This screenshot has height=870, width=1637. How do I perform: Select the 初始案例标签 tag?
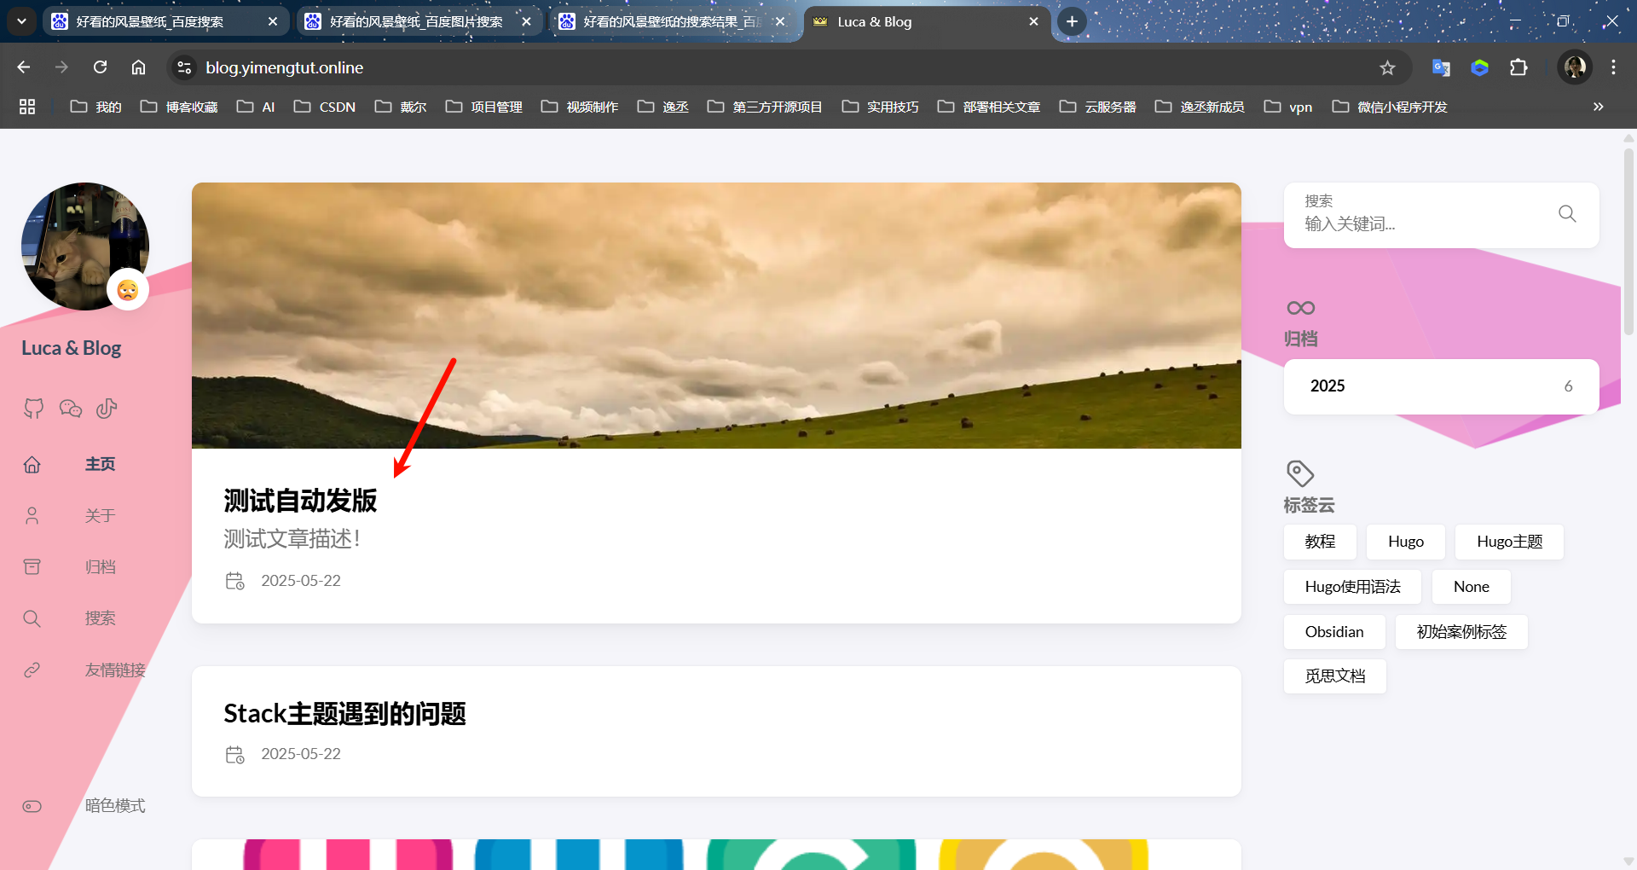1461,632
